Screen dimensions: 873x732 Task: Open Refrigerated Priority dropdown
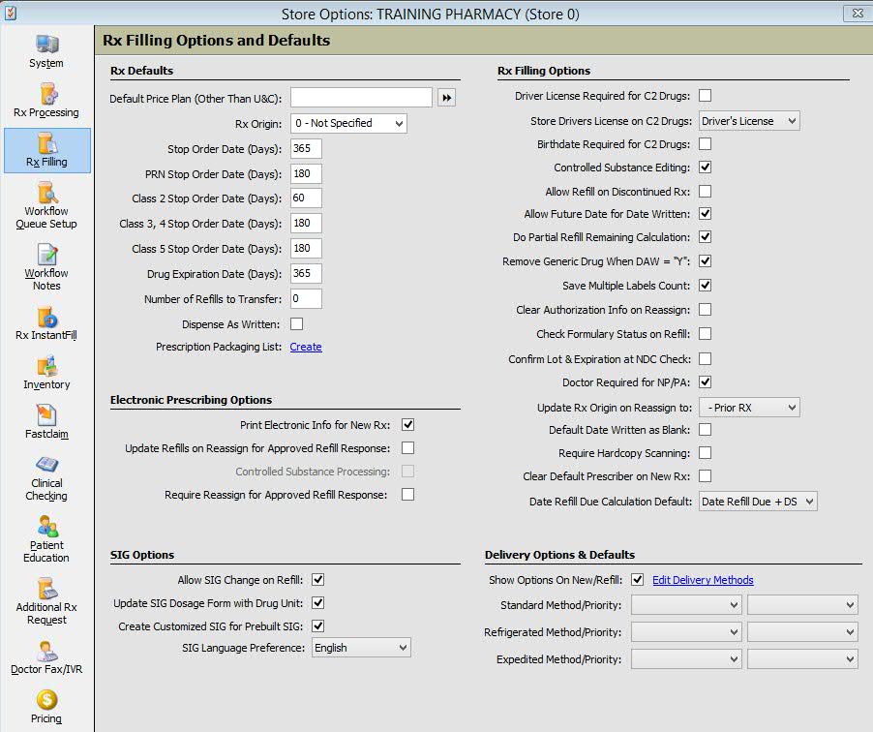[802, 632]
